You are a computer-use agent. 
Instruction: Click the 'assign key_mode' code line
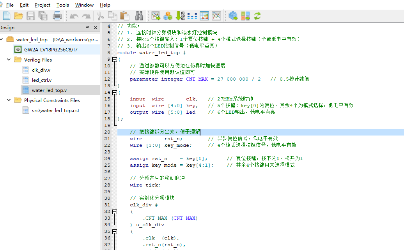(172, 165)
